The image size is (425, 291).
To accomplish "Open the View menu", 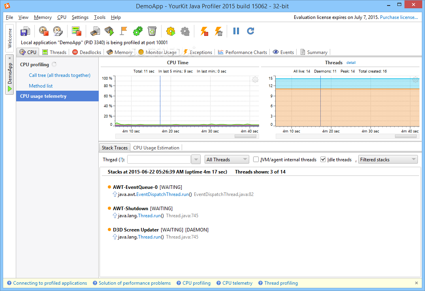I will click(23, 17).
